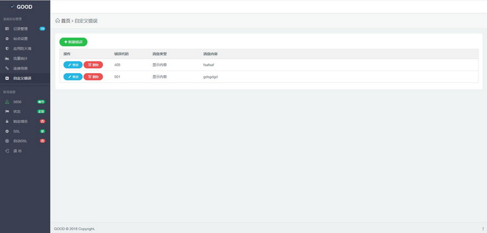The height and width of the screenshot is (233, 487).
Task: Open the 自动SSL menu item
Action: (x=25, y=141)
